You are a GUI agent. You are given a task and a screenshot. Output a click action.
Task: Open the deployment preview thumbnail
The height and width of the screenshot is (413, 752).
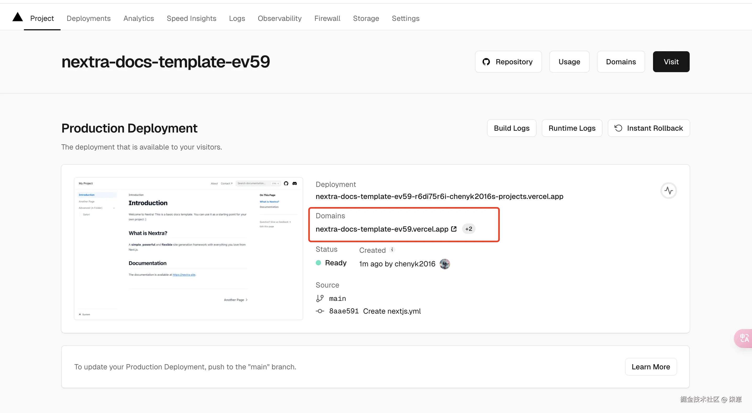point(188,248)
